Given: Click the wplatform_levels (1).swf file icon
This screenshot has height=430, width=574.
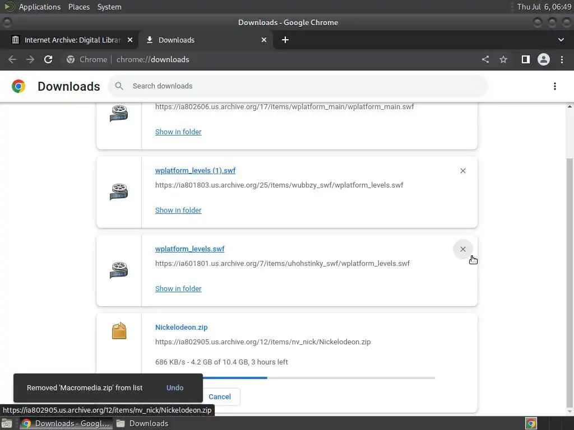Looking at the screenshot, I should click(119, 191).
